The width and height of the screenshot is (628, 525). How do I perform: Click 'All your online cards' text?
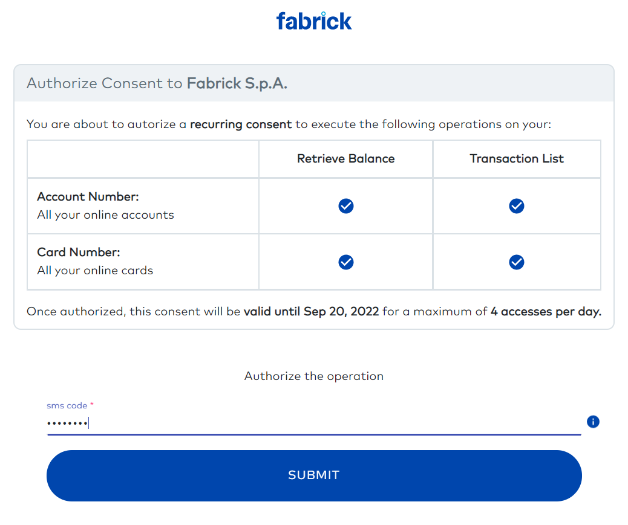(95, 271)
